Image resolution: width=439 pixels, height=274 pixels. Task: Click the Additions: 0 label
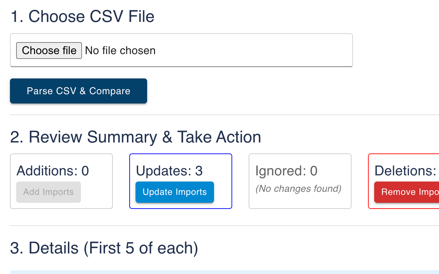click(52, 170)
